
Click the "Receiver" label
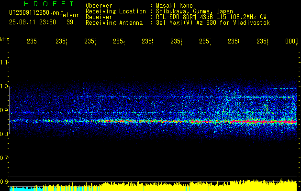(99, 17)
